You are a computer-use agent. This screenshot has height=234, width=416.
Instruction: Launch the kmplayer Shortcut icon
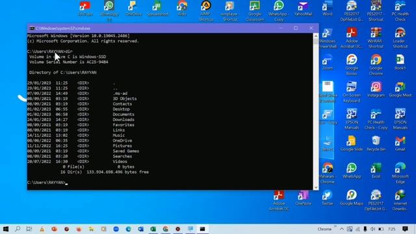(230, 11)
